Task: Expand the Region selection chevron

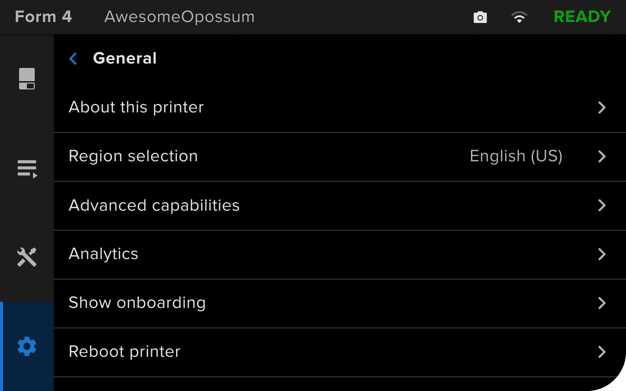Action: click(602, 156)
